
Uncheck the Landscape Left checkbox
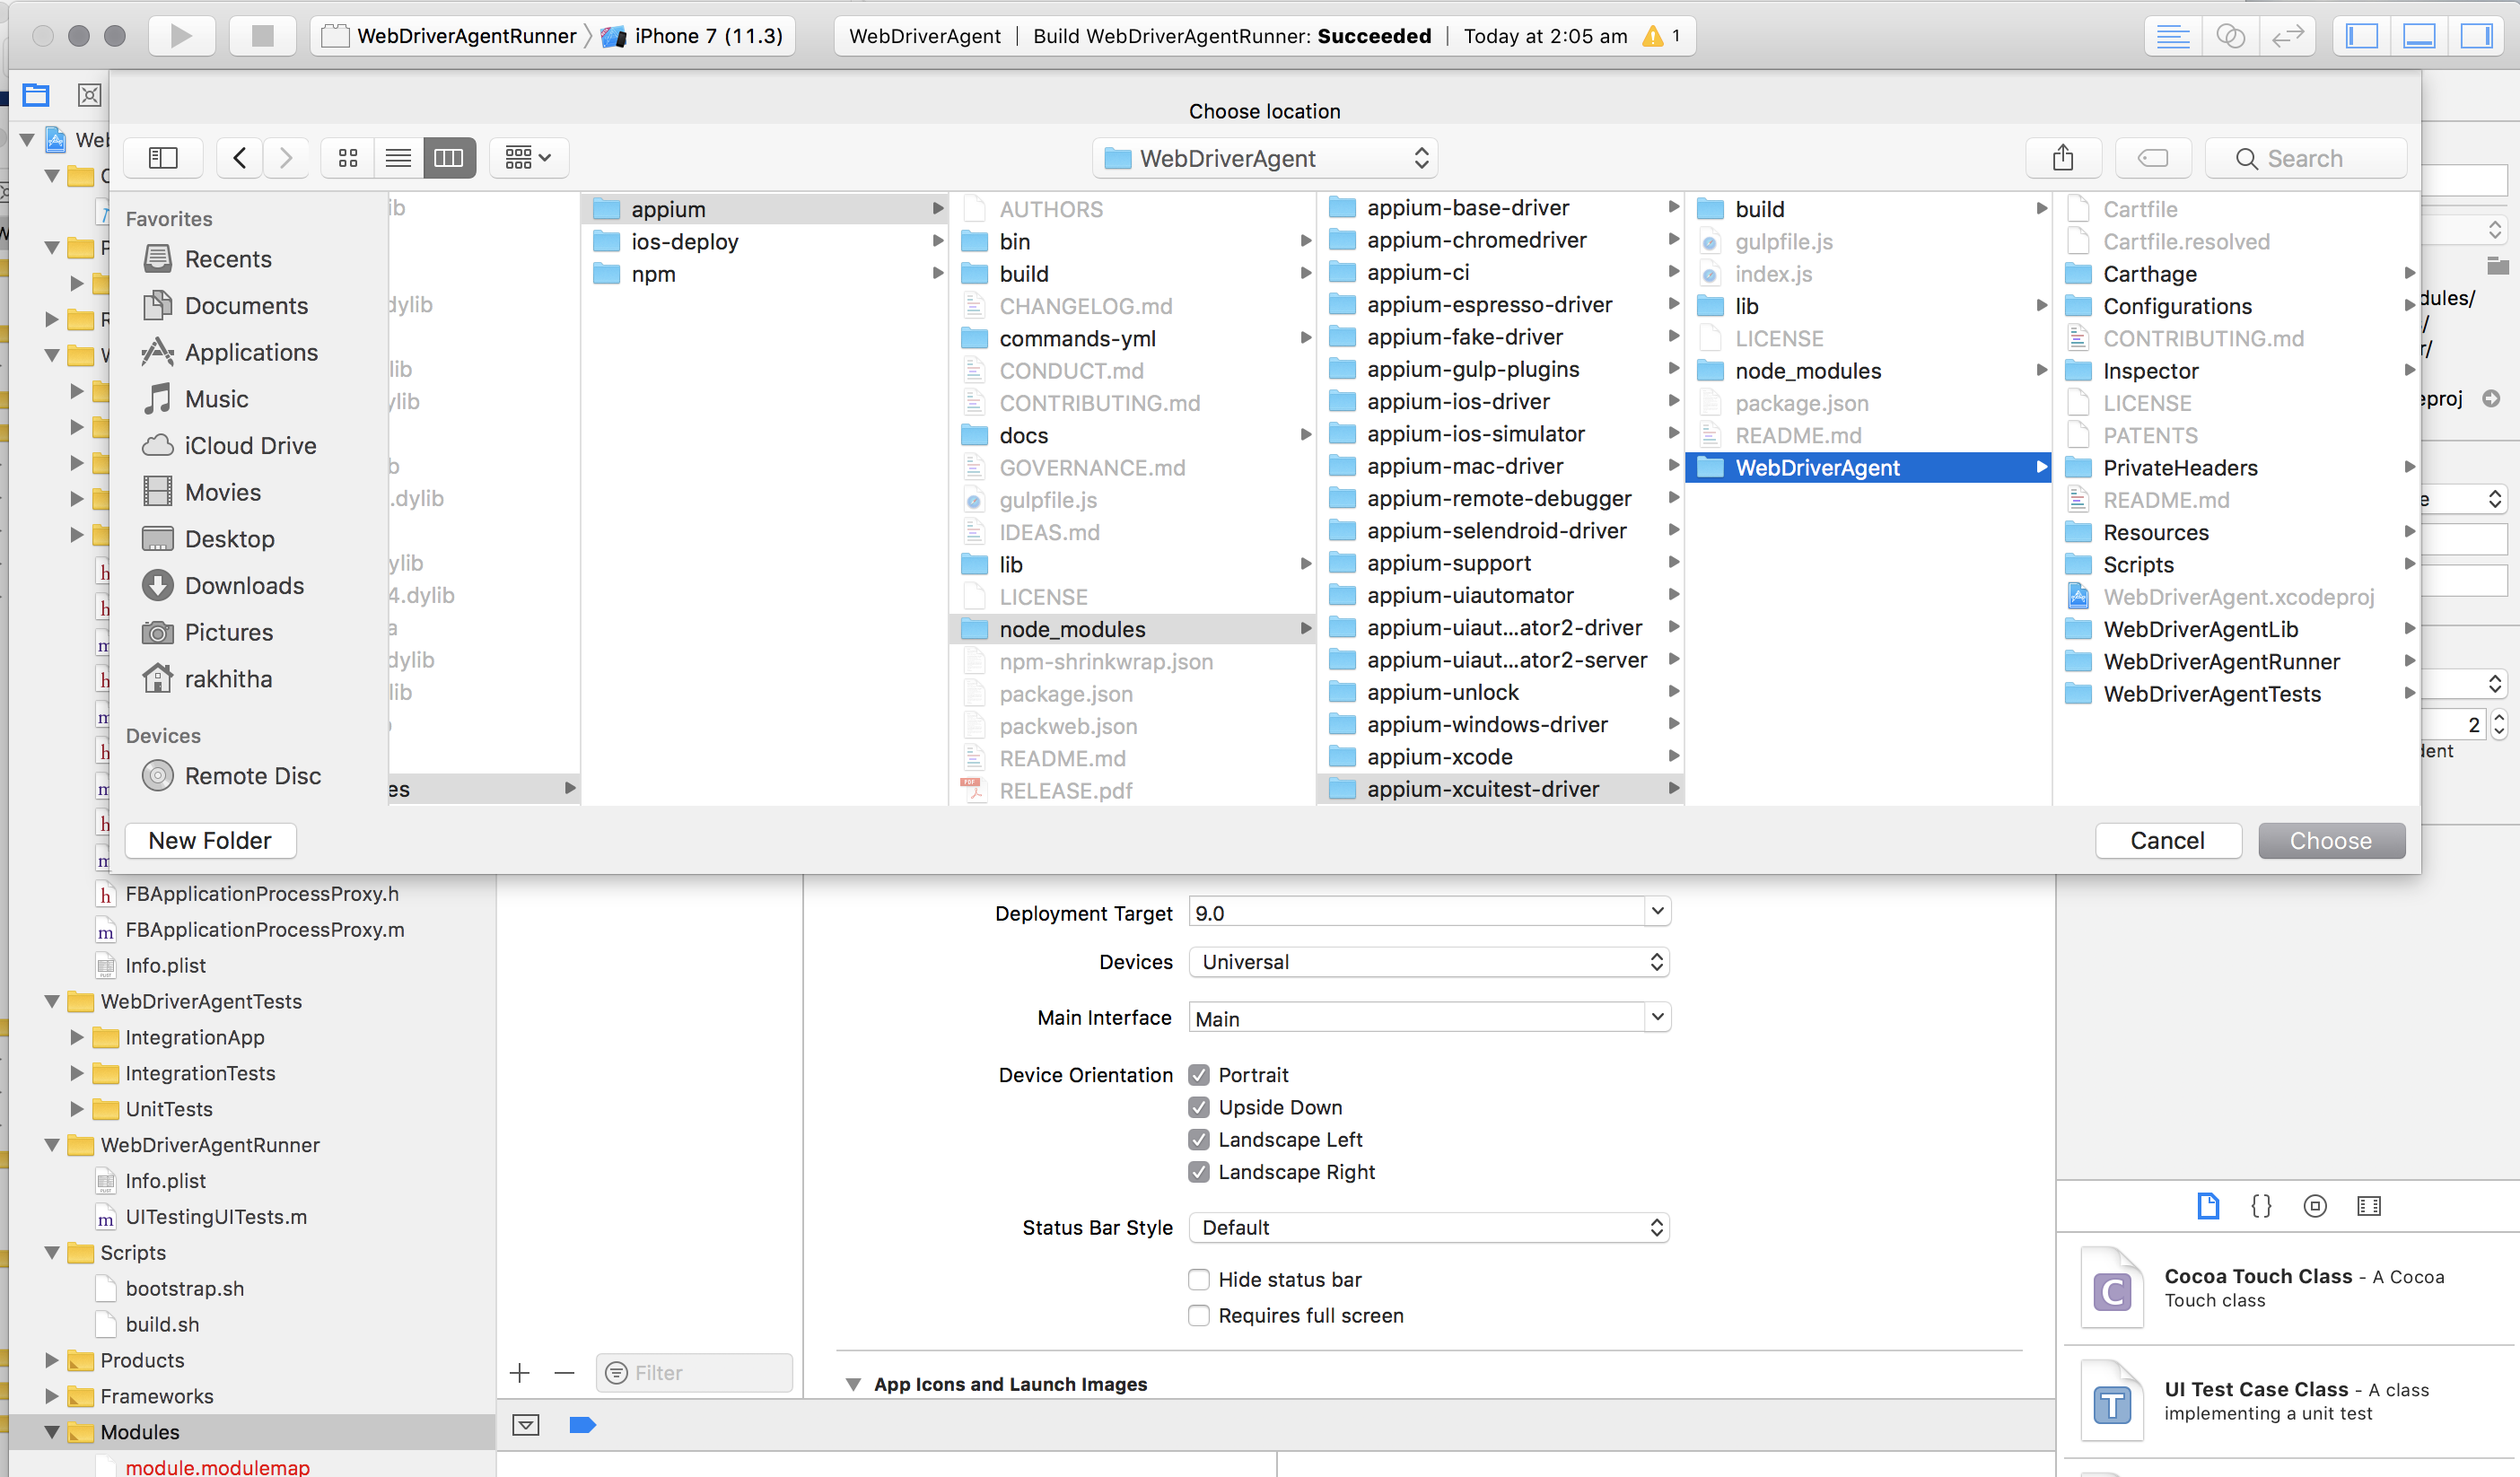1199,1140
